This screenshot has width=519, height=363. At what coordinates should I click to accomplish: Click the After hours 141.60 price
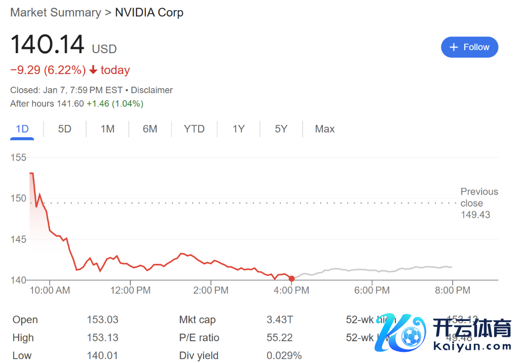tap(70, 104)
